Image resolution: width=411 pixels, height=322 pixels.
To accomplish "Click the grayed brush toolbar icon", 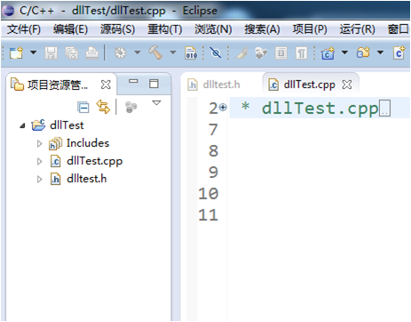I will (x=241, y=52).
